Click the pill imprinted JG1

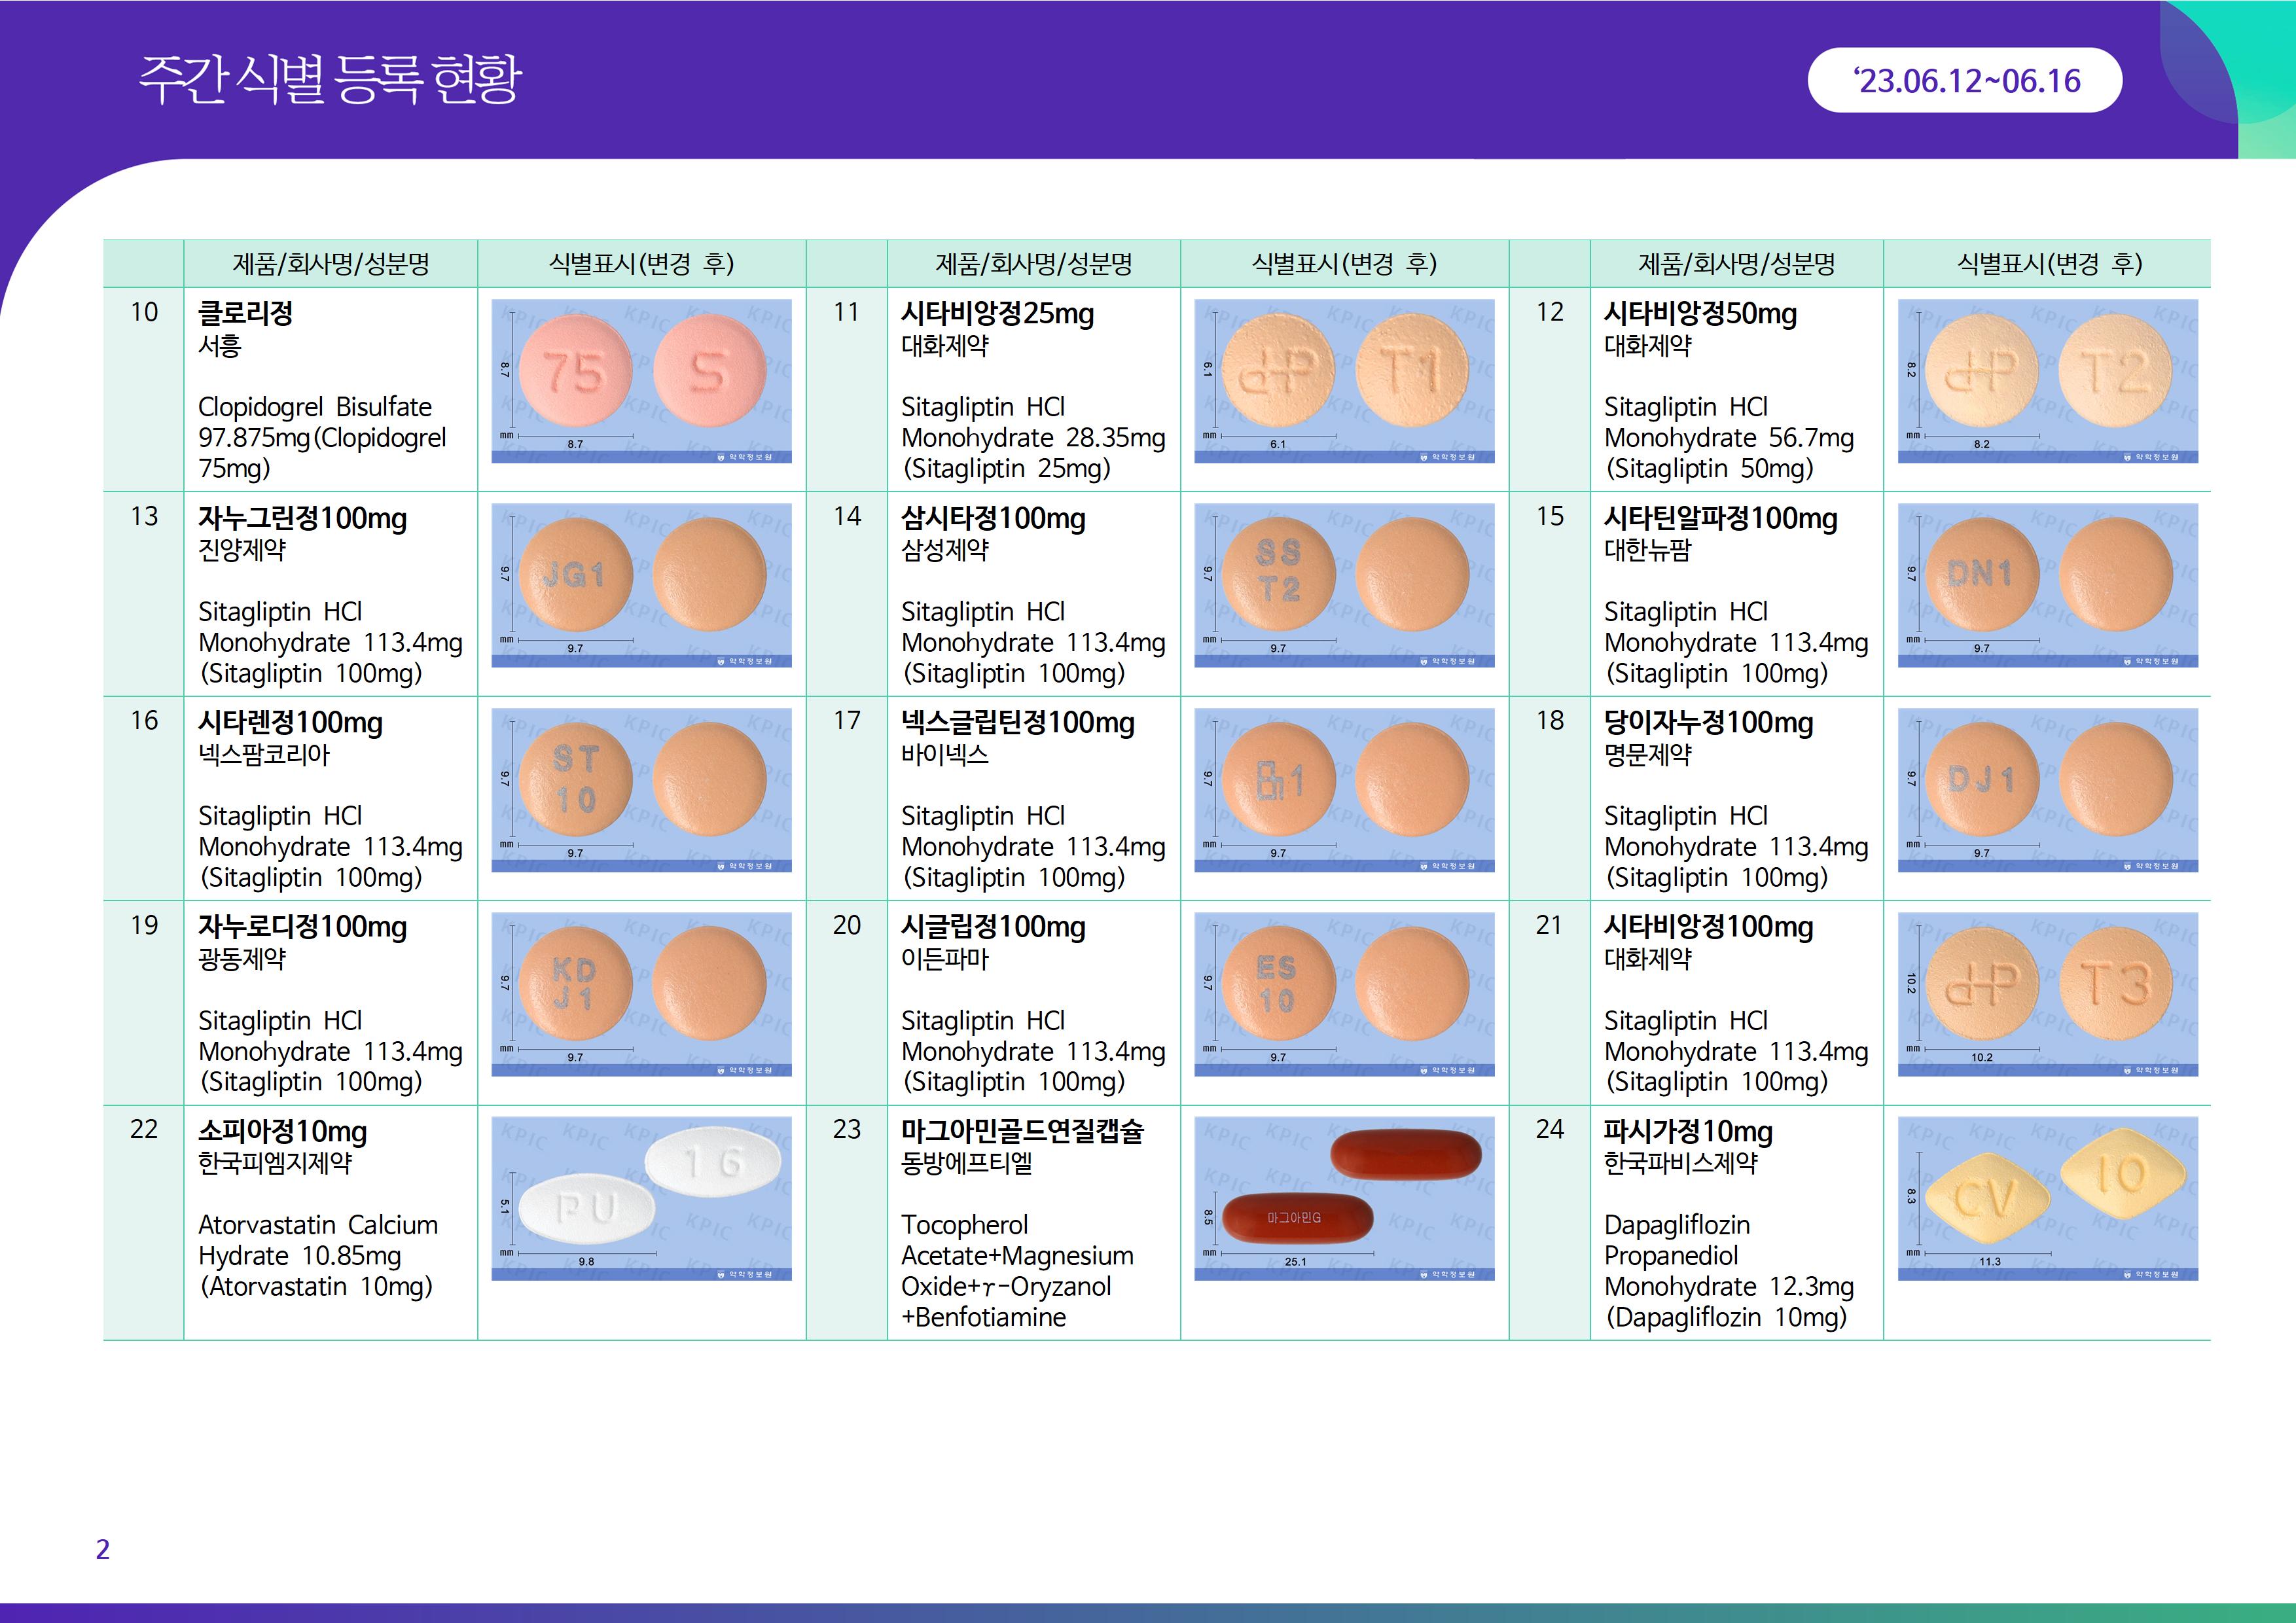575,575
